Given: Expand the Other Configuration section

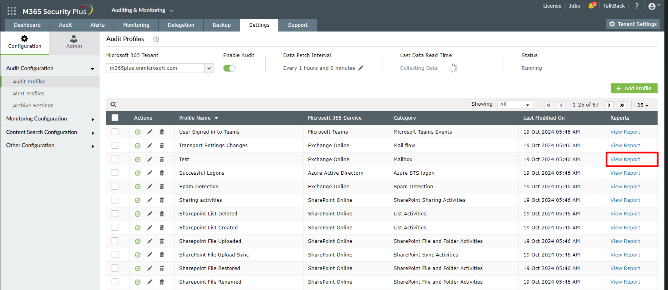Looking at the screenshot, I should 50,146.
